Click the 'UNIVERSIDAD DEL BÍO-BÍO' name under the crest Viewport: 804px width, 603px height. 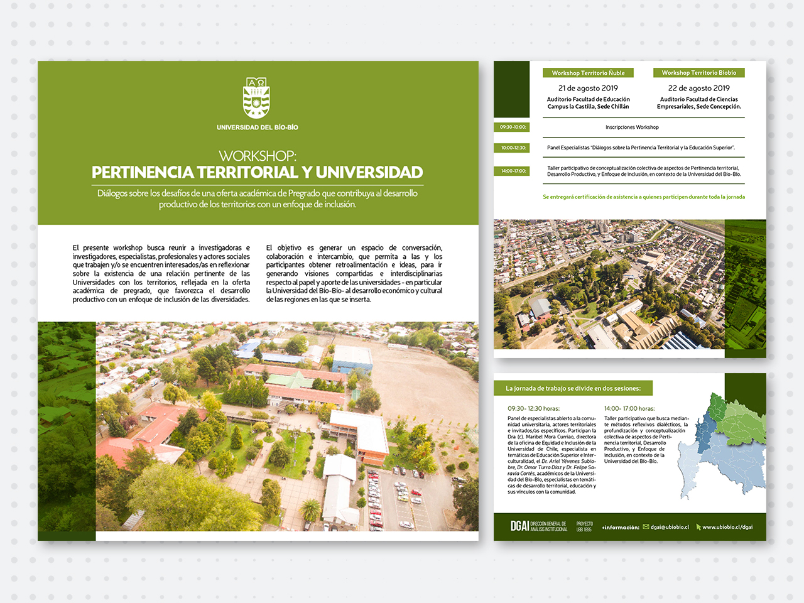click(258, 128)
